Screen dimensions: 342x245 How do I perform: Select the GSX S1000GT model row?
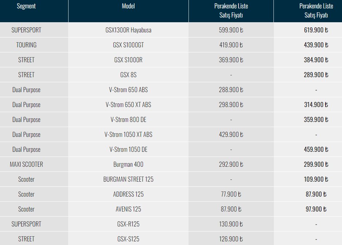[171, 45]
